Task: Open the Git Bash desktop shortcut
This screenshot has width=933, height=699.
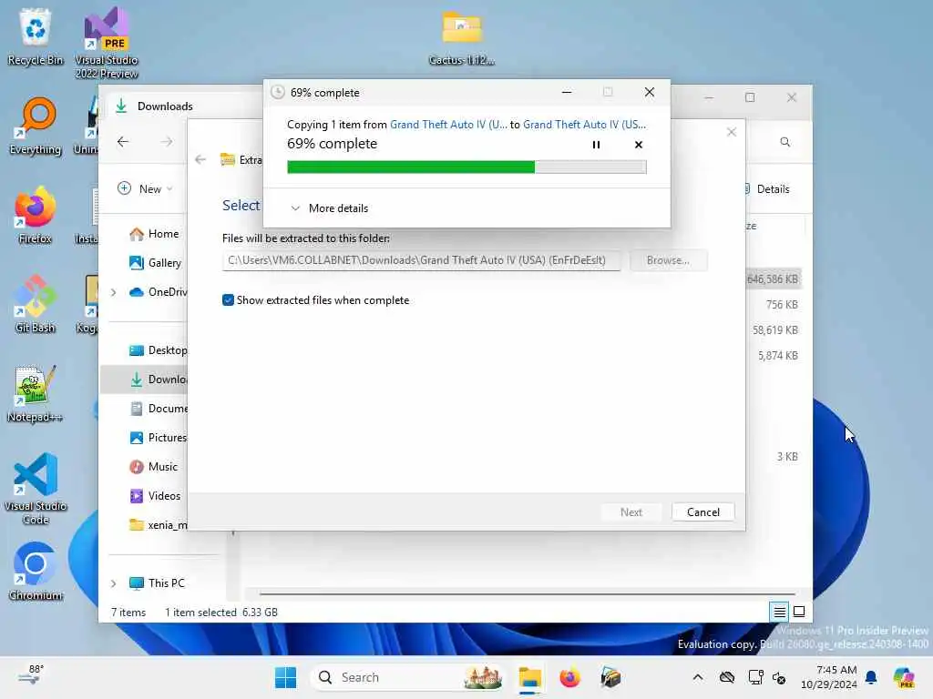Action: pyautogui.click(x=36, y=304)
